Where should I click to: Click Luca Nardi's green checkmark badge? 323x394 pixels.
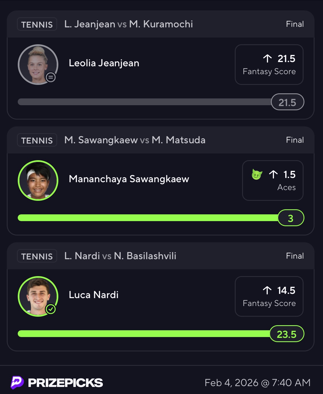coord(51,309)
